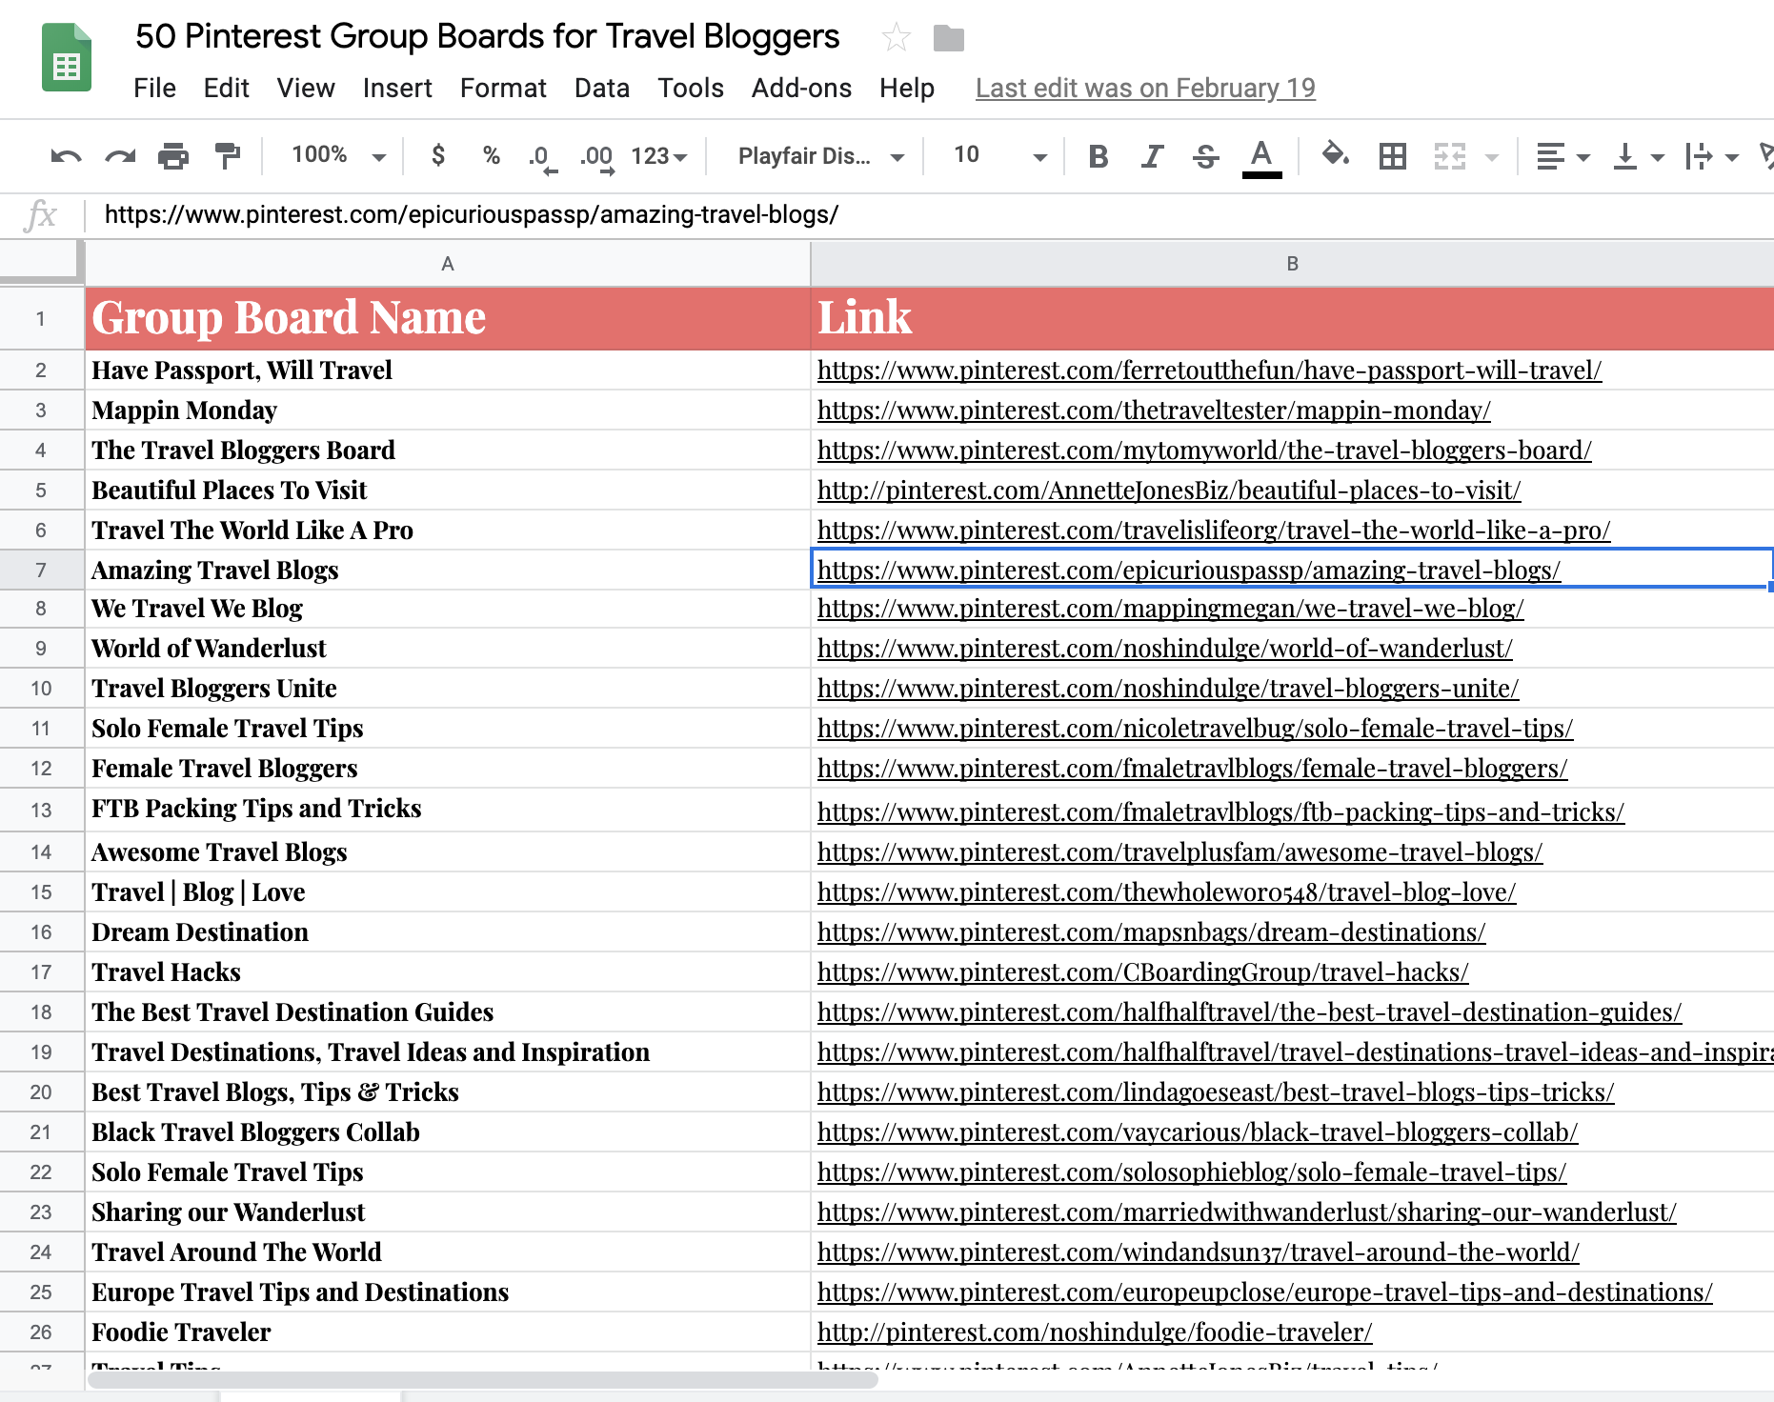Select the 'Dream Destination' cell

[x=448, y=932]
